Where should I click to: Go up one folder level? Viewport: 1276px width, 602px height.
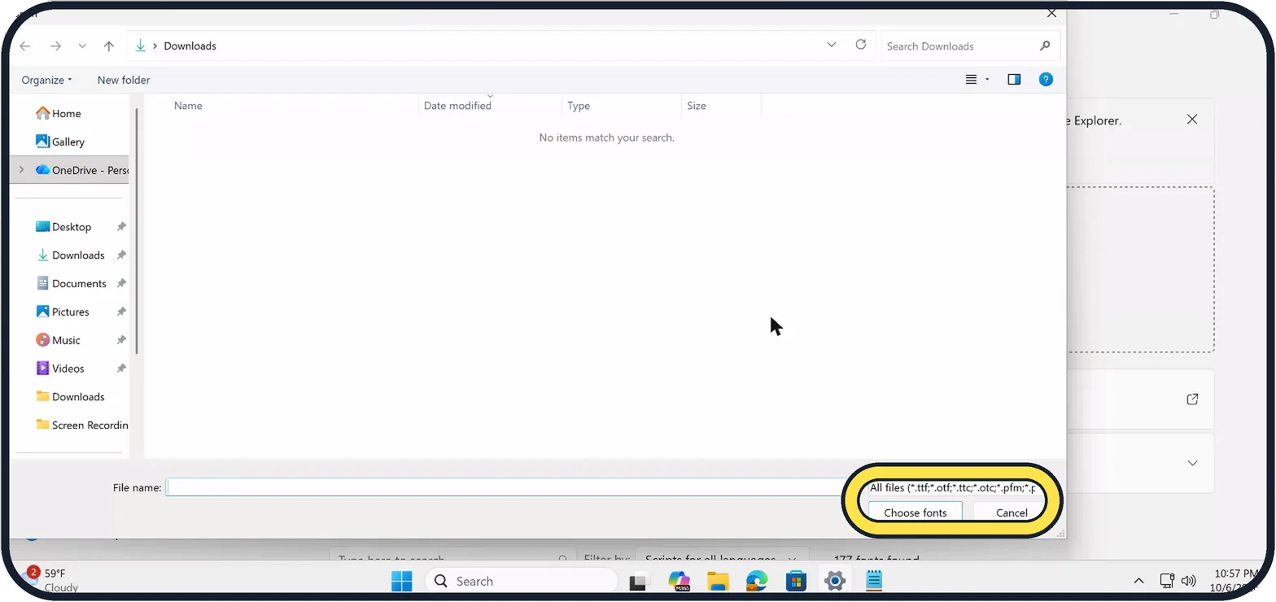(x=109, y=46)
